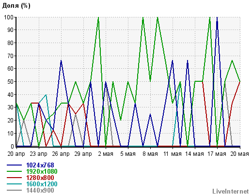
Task: Click the '23 апр' x-axis label
Action: [38, 154]
